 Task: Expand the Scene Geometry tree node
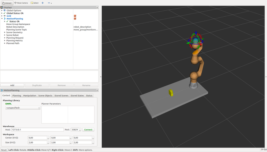pos(5,33)
